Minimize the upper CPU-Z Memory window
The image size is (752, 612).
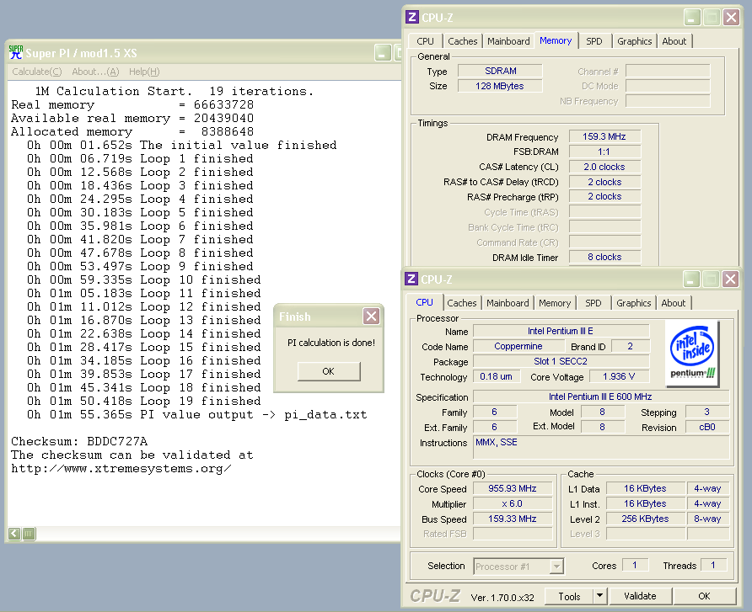tap(691, 18)
